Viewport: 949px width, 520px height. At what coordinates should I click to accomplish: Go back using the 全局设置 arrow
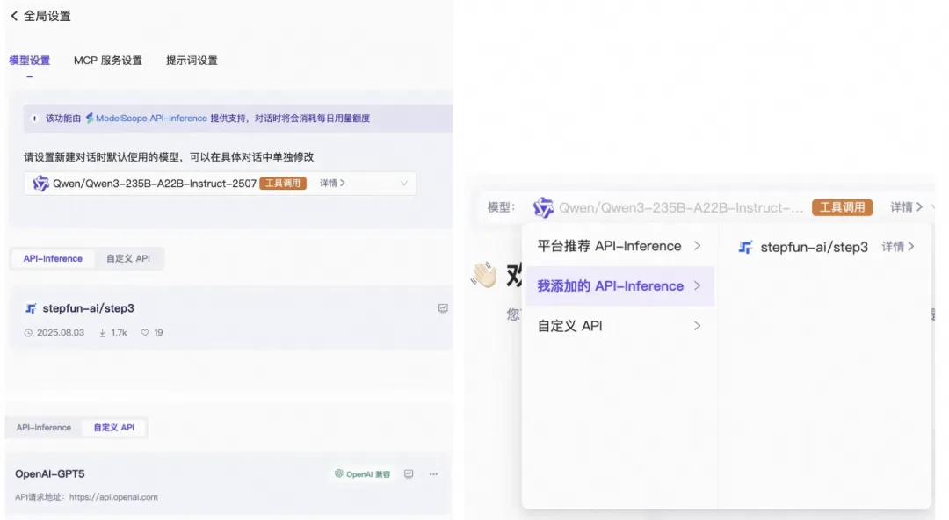click(15, 16)
